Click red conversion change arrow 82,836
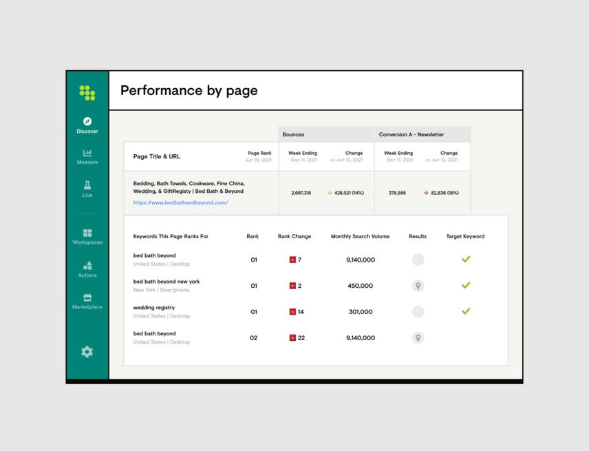This screenshot has height=451, width=589. tap(426, 192)
